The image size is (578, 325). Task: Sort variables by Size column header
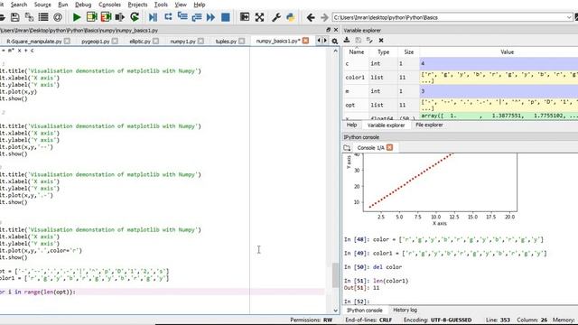tap(408, 52)
